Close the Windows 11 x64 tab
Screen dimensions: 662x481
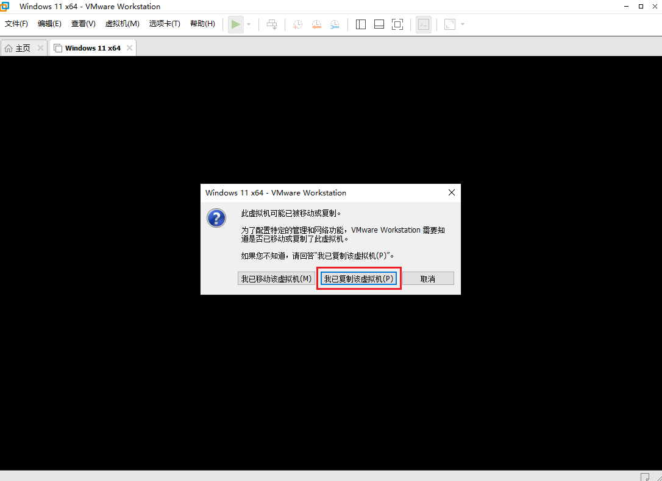129,48
